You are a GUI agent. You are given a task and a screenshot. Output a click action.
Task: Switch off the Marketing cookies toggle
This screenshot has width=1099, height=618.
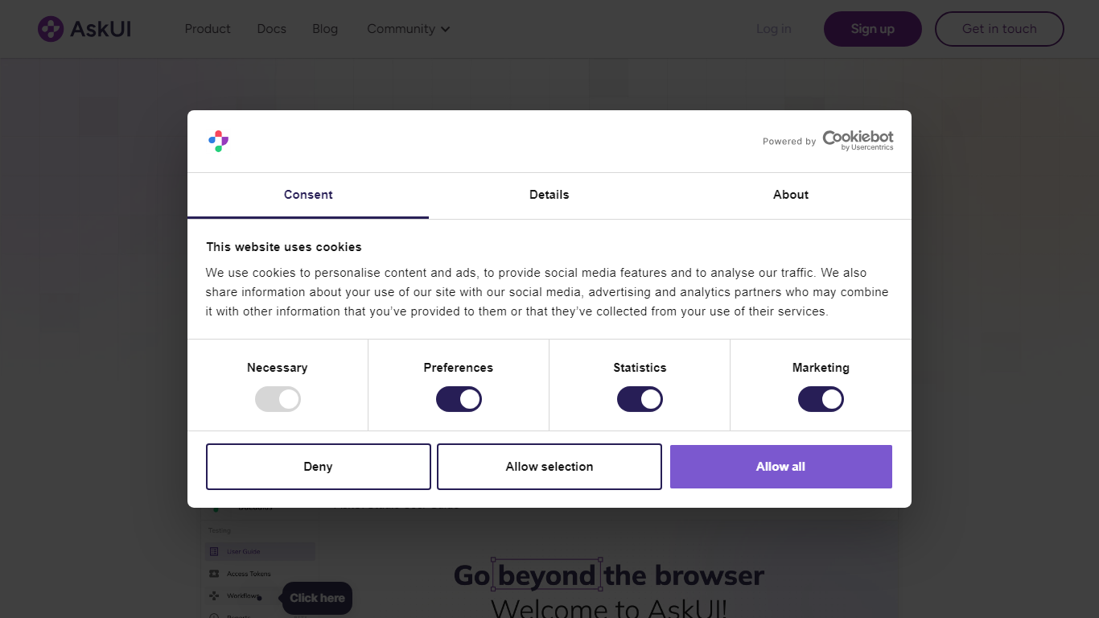pos(821,399)
